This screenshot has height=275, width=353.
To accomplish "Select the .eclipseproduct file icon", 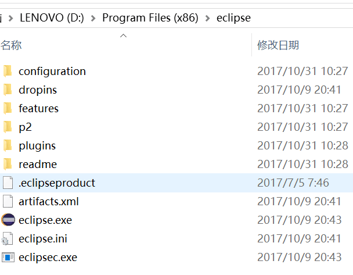I will [8, 183].
